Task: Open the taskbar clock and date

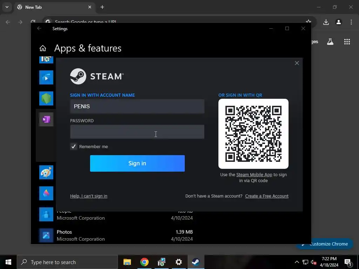Action: [329, 262]
